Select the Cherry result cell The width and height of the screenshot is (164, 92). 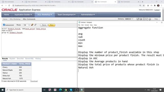point(5,67)
